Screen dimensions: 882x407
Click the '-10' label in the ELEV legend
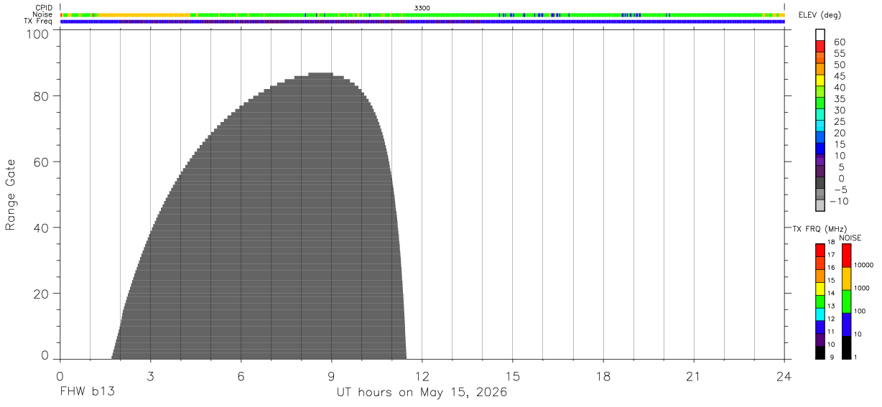pyautogui.click(x=837, y=201)
